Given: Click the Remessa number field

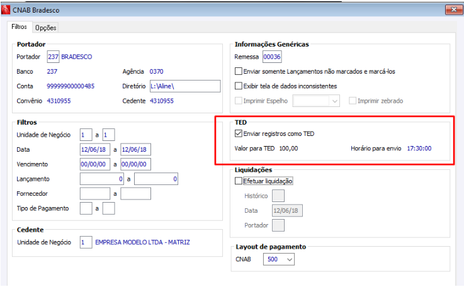Looking at the screenshot, I should click(x=272, y=57).
